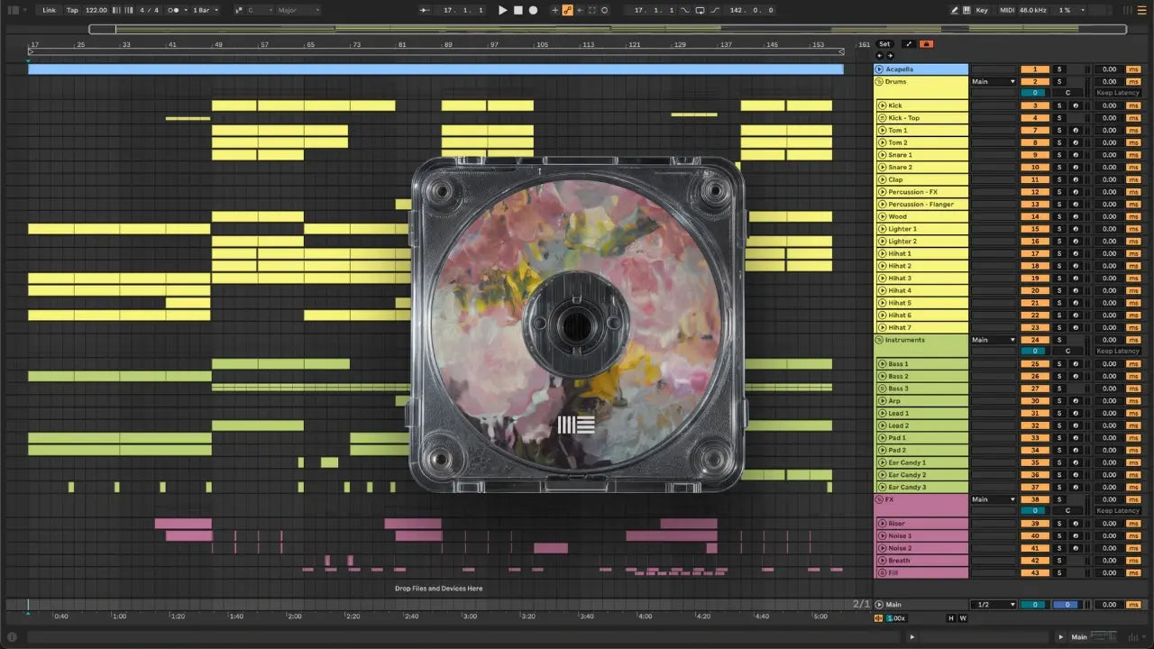The width and height of the screenshot is (1154, 649).
Task: Toggle the arrangement Loop switch
Action: click(700, 10)
